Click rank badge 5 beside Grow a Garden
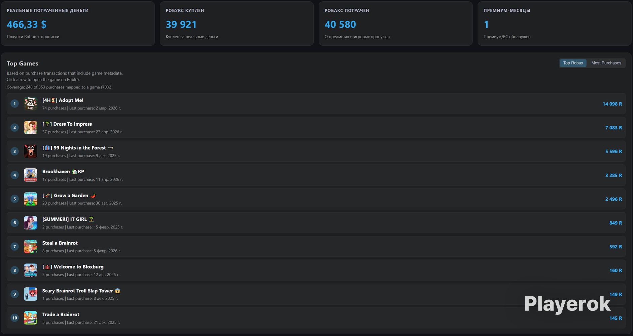 [x=14, y=199]
